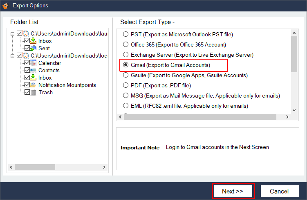Viewport: 307px width, 200px height.
Task: Choose the Office 365 export option
Action: (x=126, y=44)
